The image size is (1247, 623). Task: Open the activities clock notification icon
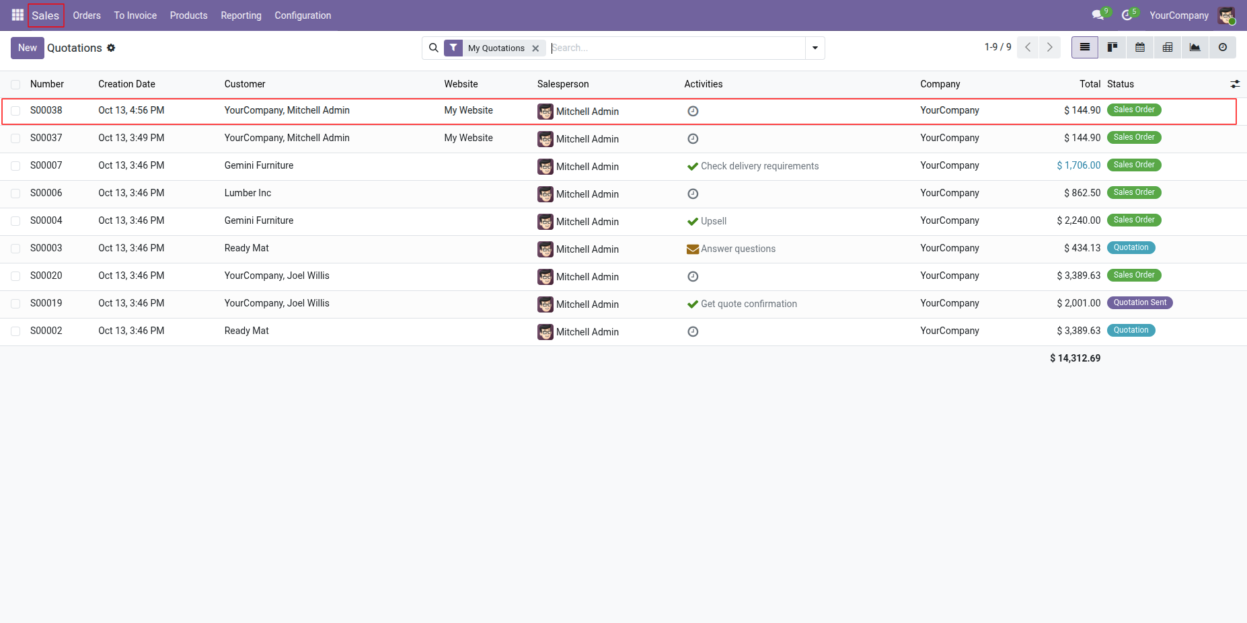click(x=1127, y=15)
